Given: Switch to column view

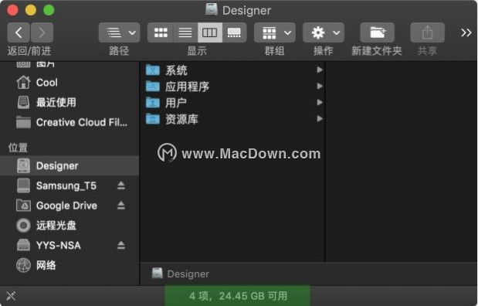Looking at the screenshot, I should tap(210, 32).
